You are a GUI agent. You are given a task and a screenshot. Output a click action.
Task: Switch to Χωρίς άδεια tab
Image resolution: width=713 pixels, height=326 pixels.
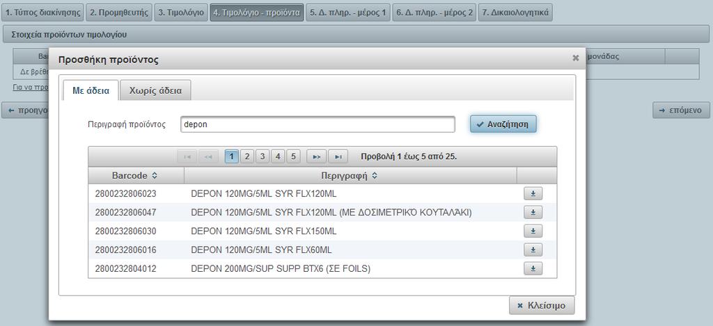[155, 90]
